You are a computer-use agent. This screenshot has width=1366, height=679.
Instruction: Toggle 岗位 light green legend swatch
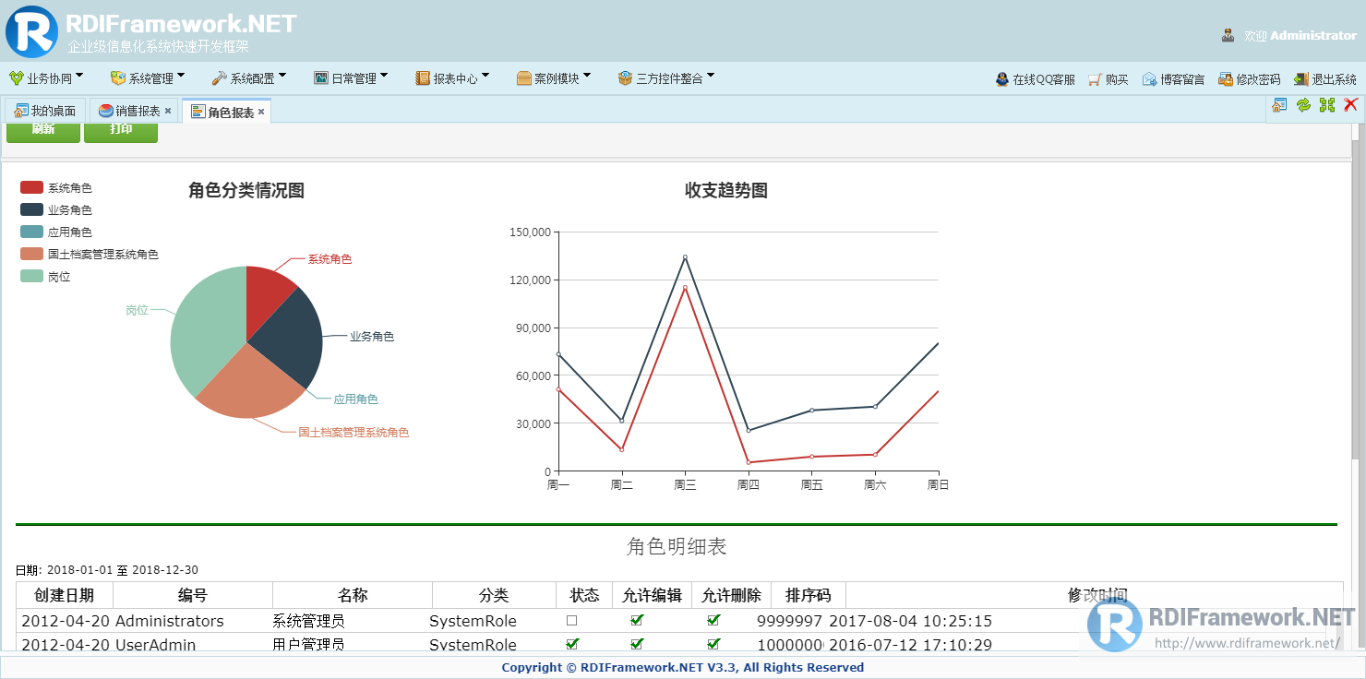pos(31,276)
